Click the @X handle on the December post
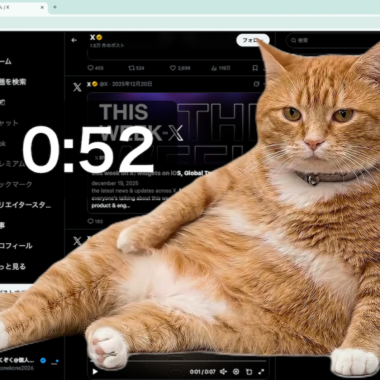 tap(104, 84)
